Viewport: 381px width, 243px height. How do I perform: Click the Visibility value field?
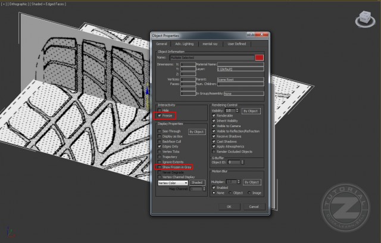click(x=230, y=111)
